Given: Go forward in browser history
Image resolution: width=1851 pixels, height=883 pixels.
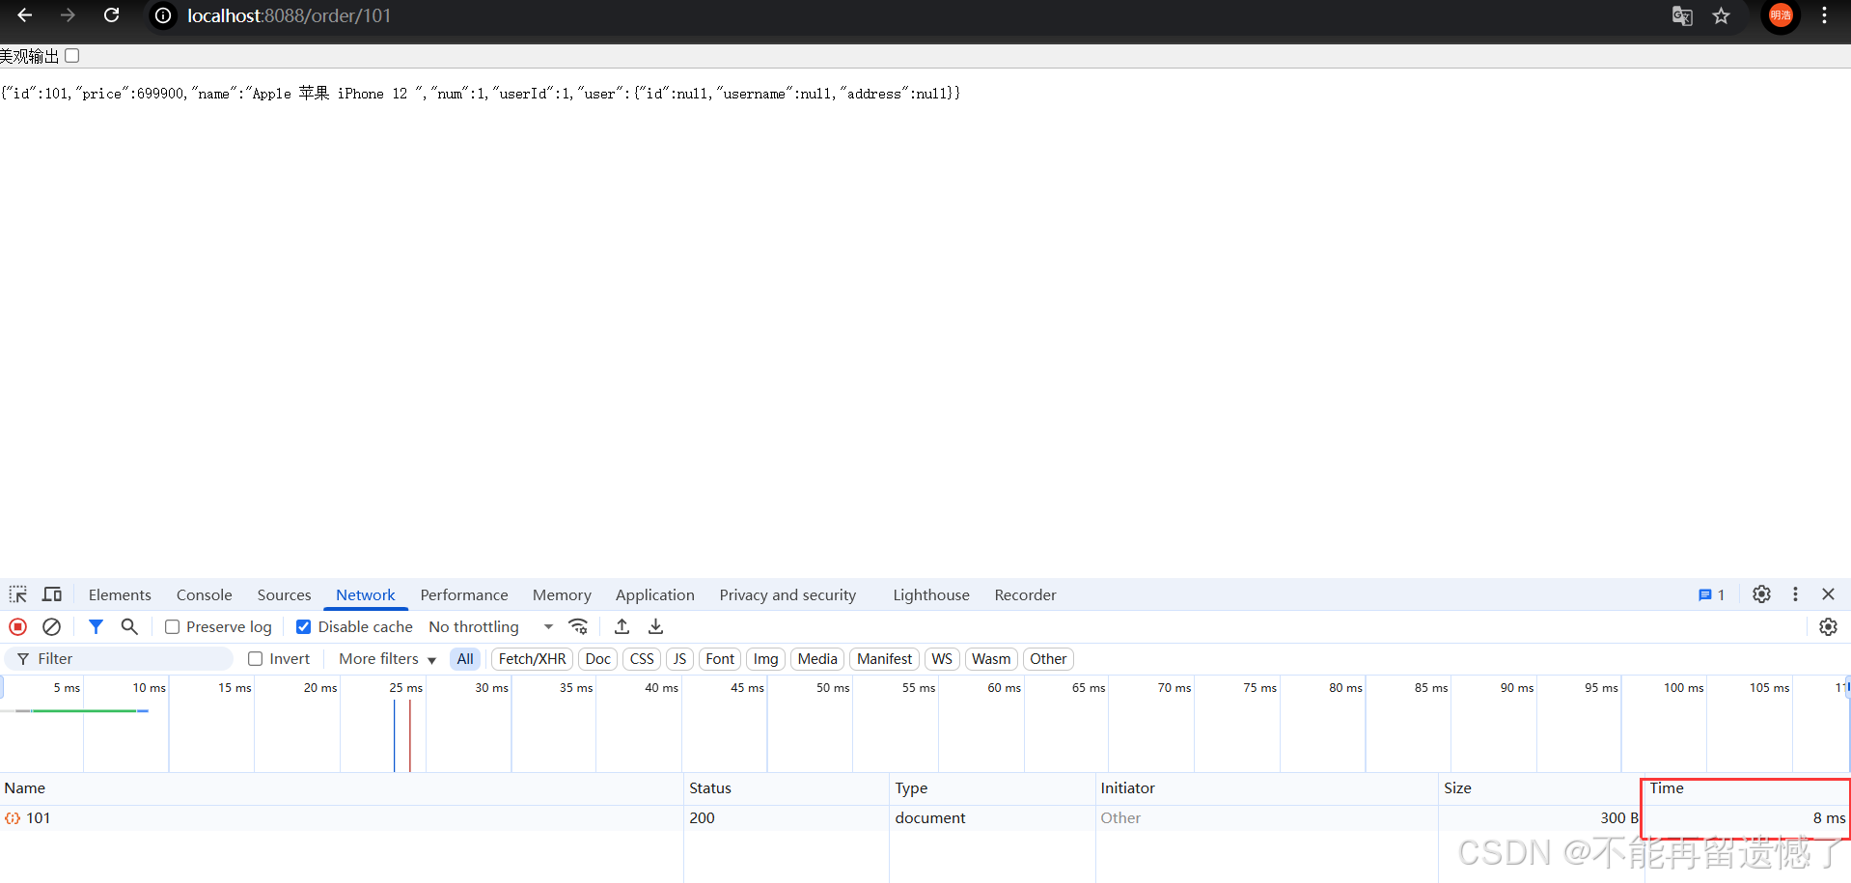Looking at the screenshot, I should coord(68,15).
